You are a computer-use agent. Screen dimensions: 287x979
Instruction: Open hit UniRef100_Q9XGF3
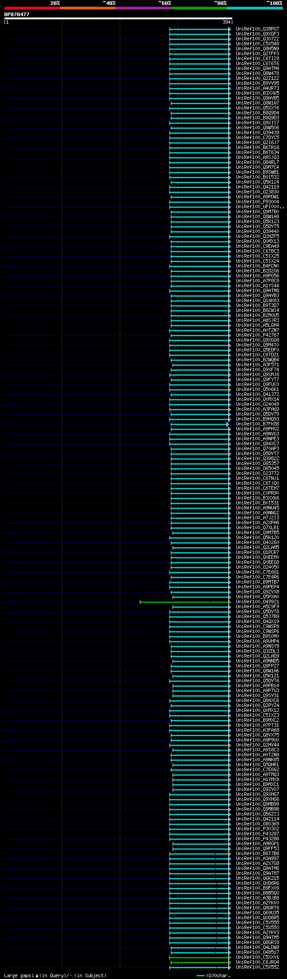257,34
